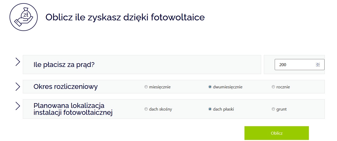Choose the 'rocznie' billing period
Screen dimensions: 337x141
click(x=273, y=87)
